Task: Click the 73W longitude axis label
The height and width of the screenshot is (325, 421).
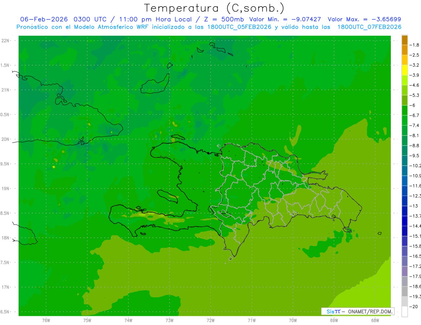Action: tap(169, 320)
